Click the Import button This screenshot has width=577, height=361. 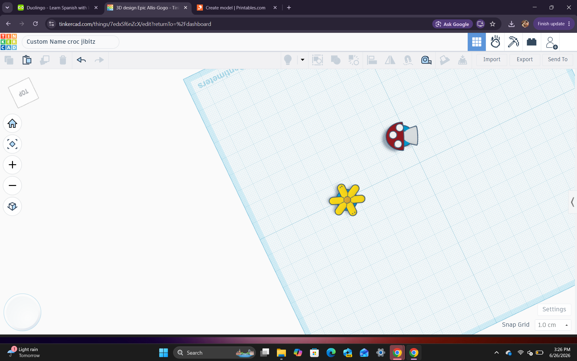(492, 59)
